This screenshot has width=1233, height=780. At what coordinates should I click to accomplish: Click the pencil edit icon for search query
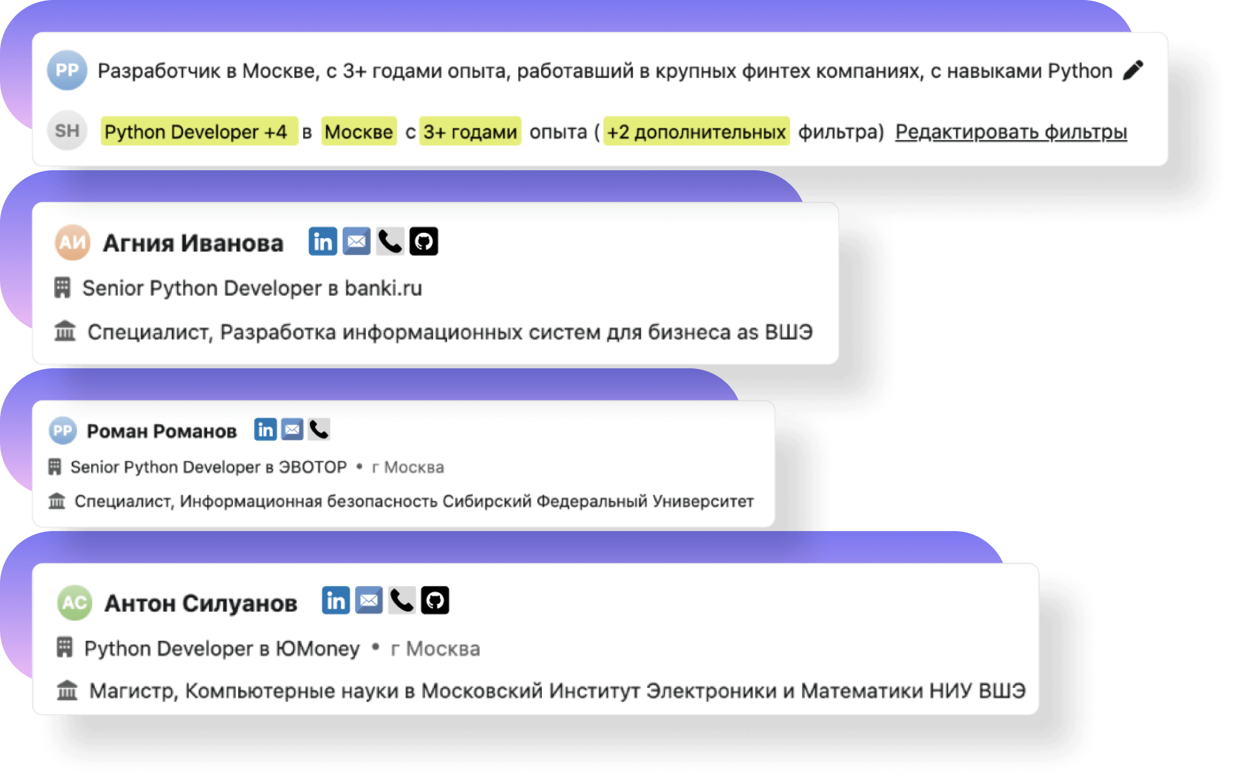pyautogui.click(x=1132, y=70)
